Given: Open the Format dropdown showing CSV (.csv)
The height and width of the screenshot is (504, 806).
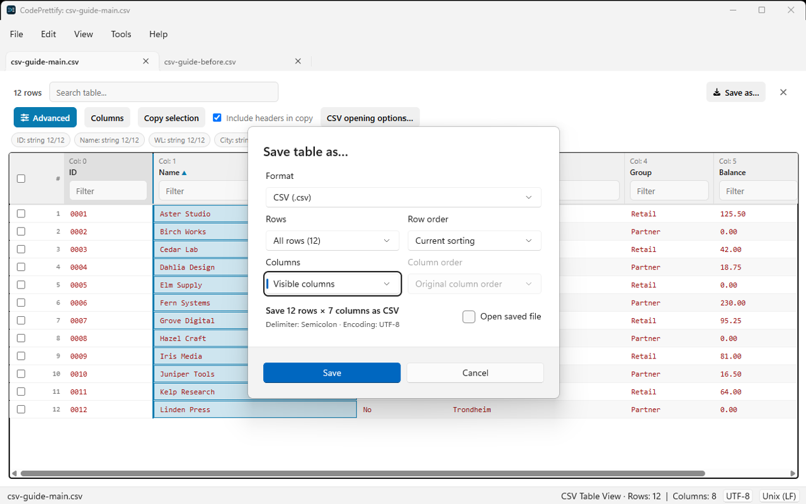Looking at the screenshot, I should (403, 197).
